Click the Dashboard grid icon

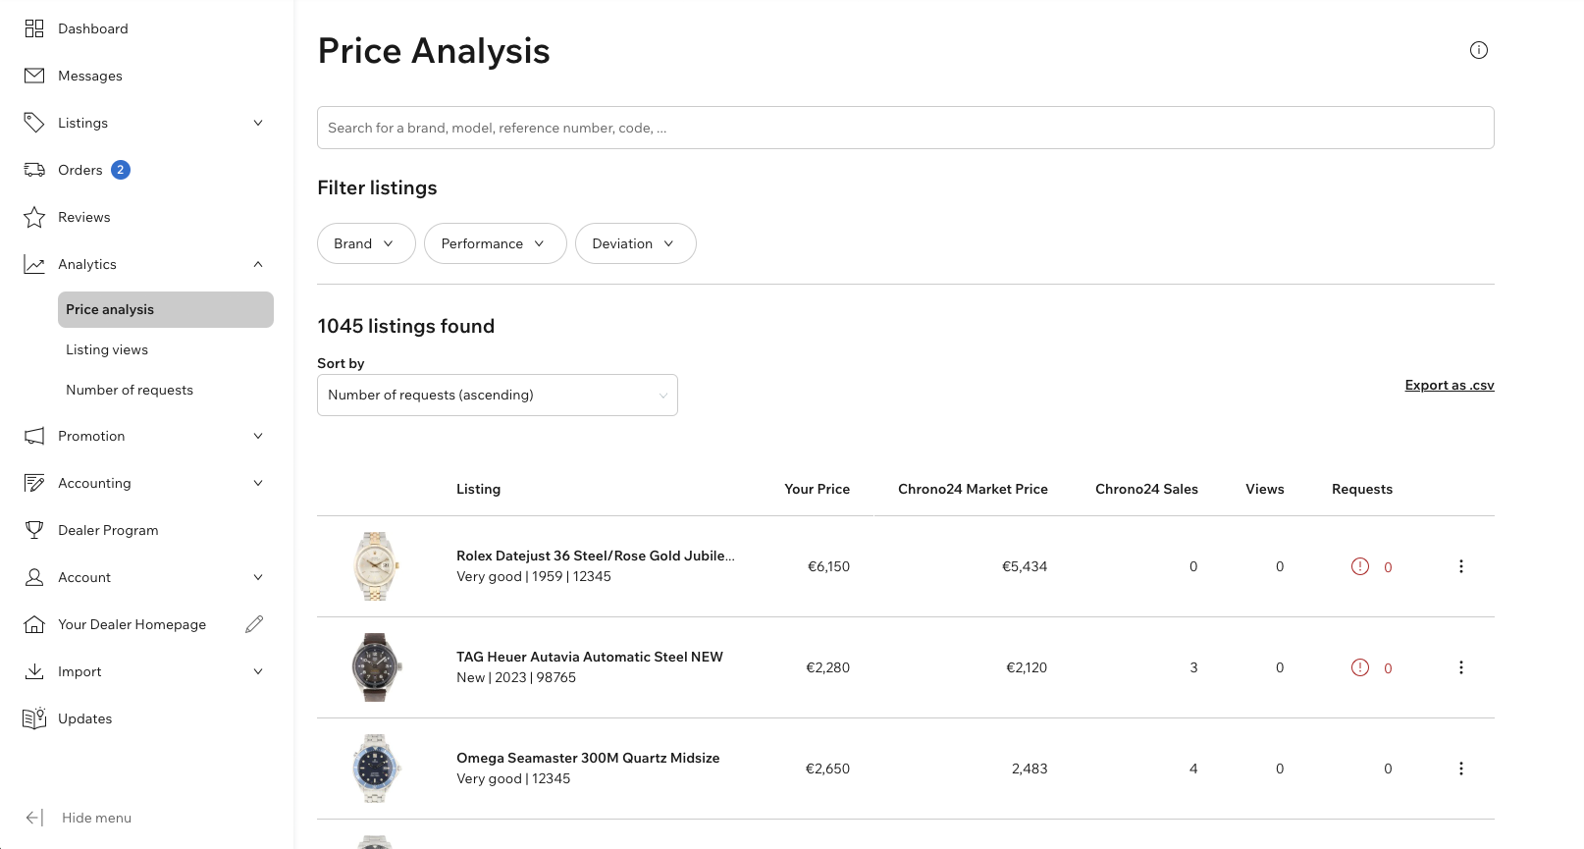pyautogui.click(x=34, y=28)
